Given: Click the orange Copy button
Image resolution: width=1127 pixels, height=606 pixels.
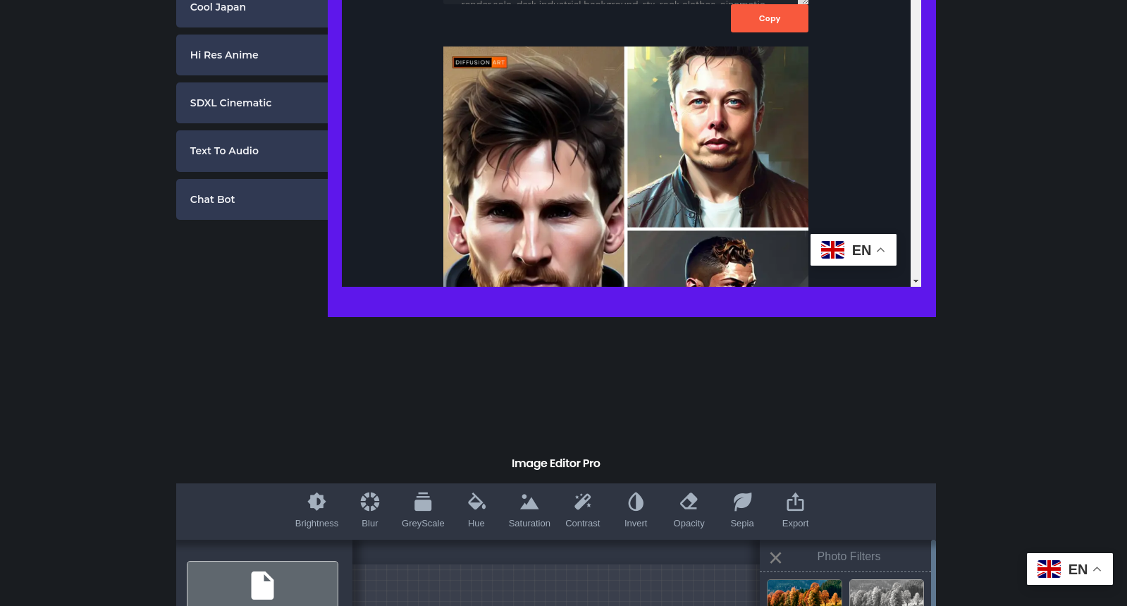Looking at the screenshot, I should [770, 18].
